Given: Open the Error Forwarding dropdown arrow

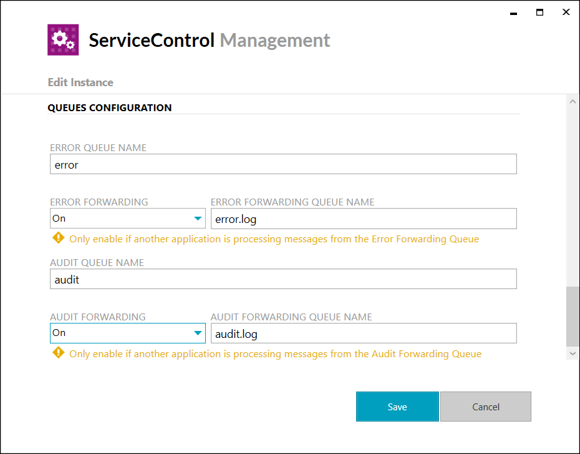Looking at the screenshot, I should click(x=198, y=219).
